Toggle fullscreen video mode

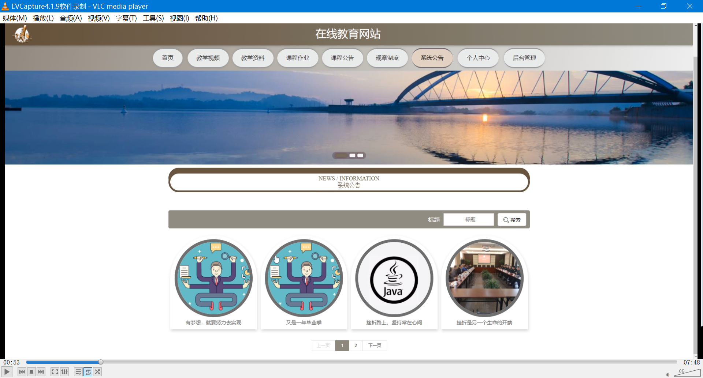click(55, 372)
